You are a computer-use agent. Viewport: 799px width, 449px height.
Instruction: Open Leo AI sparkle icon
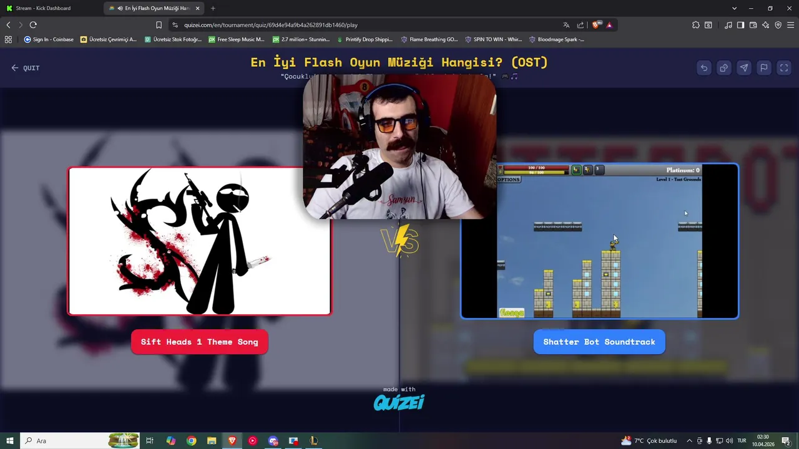pos(765,25)
